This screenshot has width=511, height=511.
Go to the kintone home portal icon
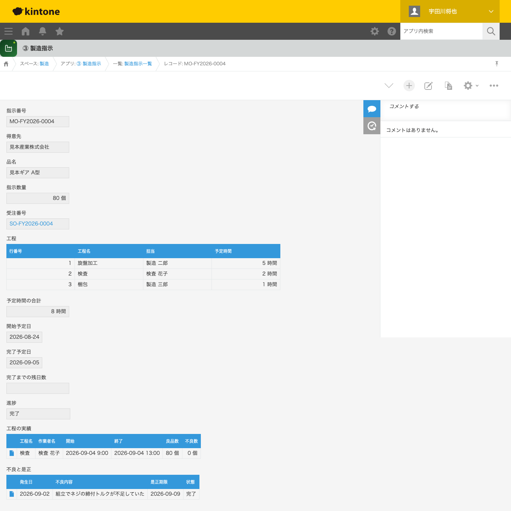(26, 31)
